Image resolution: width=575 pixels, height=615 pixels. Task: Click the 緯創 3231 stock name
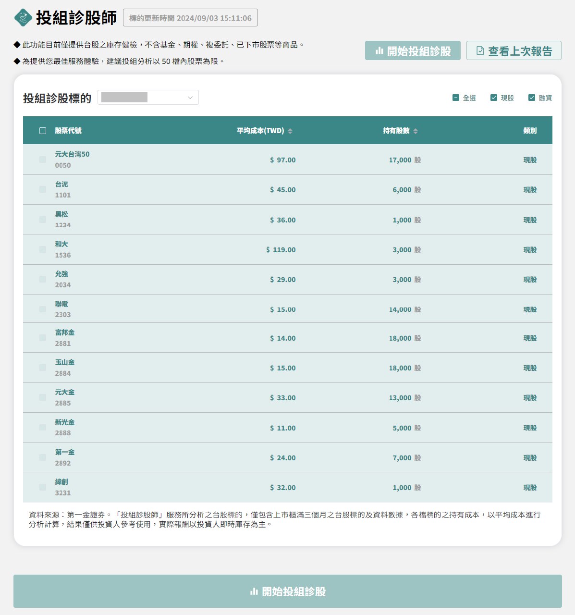click(61, 482)
